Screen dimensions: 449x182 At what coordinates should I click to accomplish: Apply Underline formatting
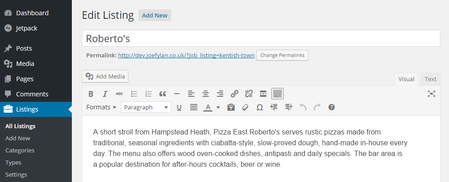[x=179, y=108]
